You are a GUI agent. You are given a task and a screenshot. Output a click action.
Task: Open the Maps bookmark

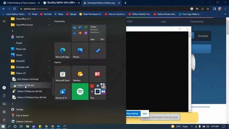point(59,14)
